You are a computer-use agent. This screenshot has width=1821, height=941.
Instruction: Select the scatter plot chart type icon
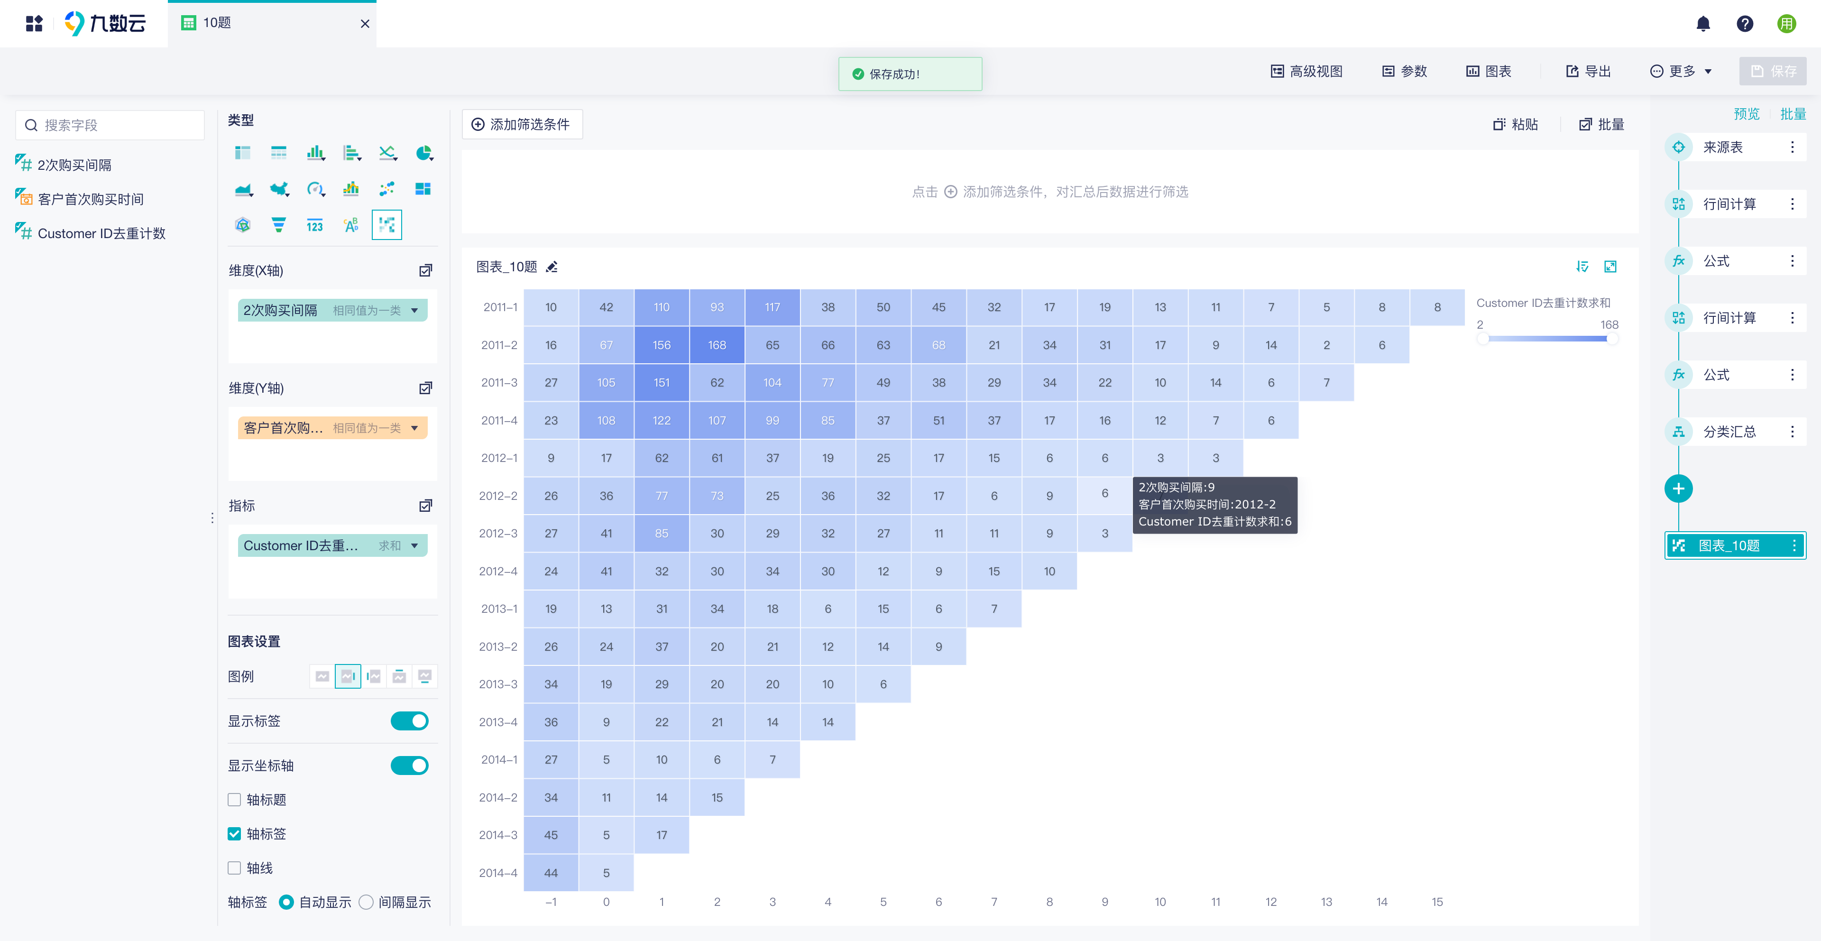point(386,189)
